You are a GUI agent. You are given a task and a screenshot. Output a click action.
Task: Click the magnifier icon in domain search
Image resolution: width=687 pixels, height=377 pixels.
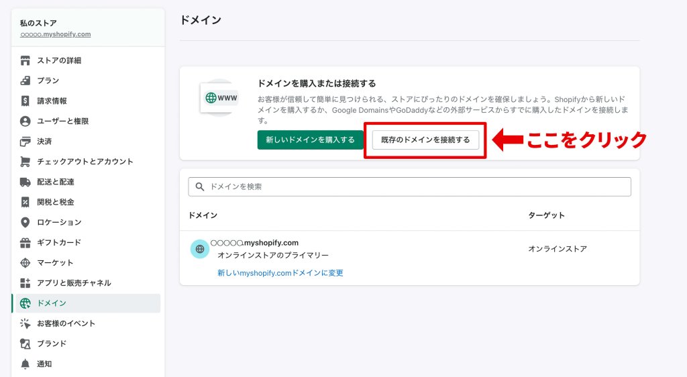coord(200,187)
